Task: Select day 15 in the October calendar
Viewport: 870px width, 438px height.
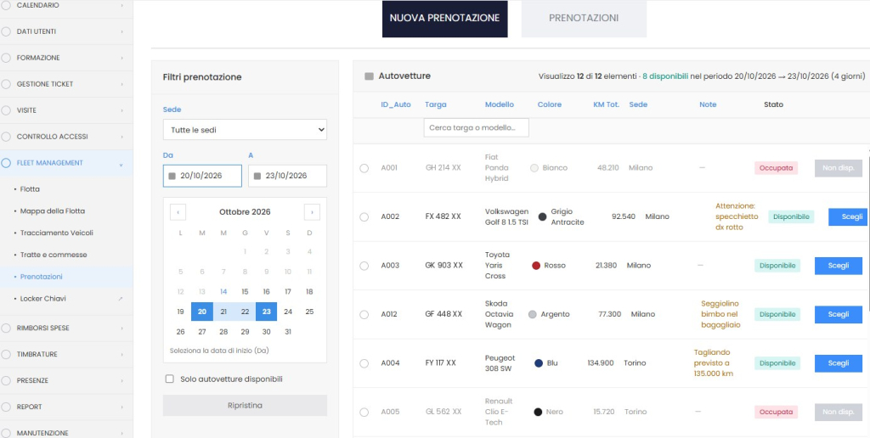Action: [245, 292]
